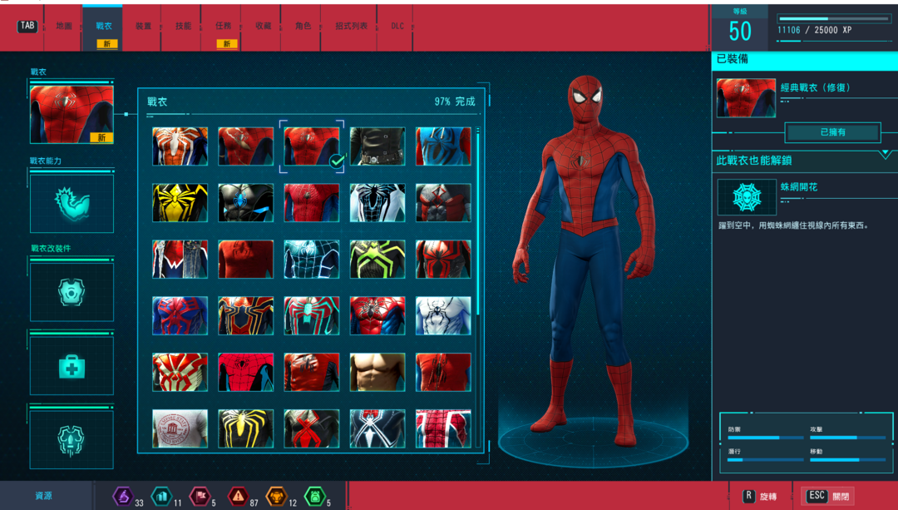Select the bare chest undies suit
Screen dimensions: 898x510
pos(377,372)
